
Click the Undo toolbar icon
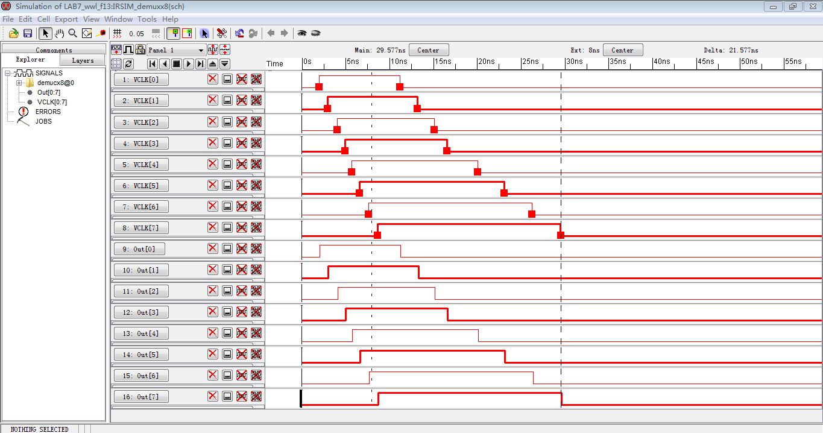coord(239,33)
